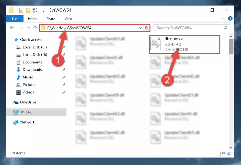The height and width of the screenshot is (165, 241).
Task: Click the pin icon beside Music
Action: [64, 77]
